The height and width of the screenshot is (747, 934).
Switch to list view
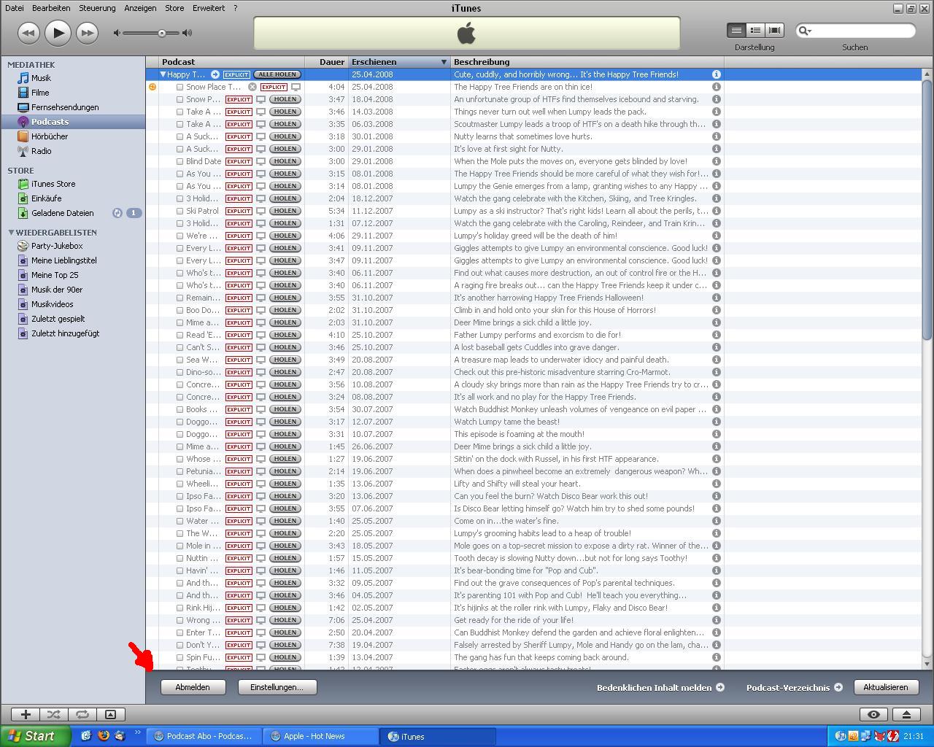(736, 31)
